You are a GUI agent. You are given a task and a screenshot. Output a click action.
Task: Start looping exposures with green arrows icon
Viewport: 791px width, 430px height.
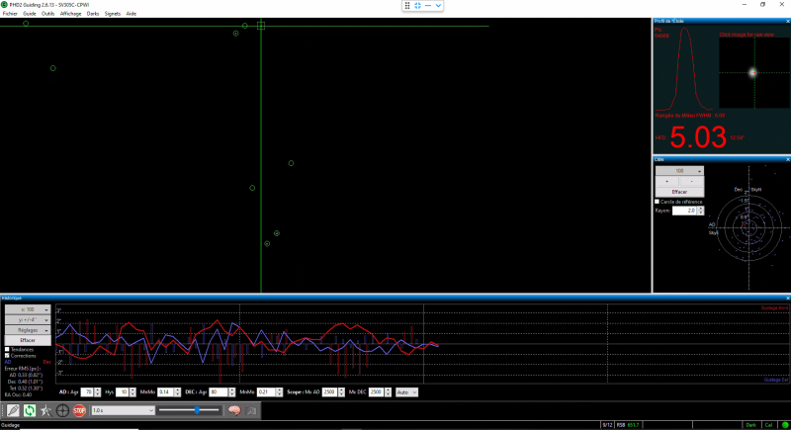(x=30, y=411)
